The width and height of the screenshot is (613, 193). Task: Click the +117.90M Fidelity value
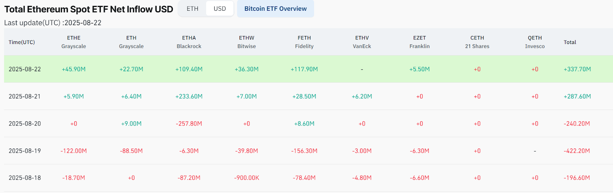pyautogui.click(x=304, y=69)
